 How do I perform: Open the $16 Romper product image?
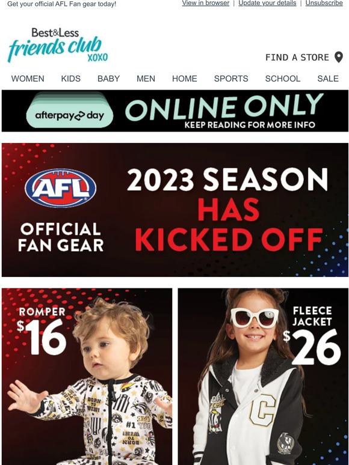click(87, 377)
